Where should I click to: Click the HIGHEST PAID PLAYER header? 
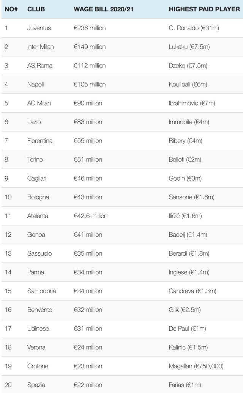204,9
